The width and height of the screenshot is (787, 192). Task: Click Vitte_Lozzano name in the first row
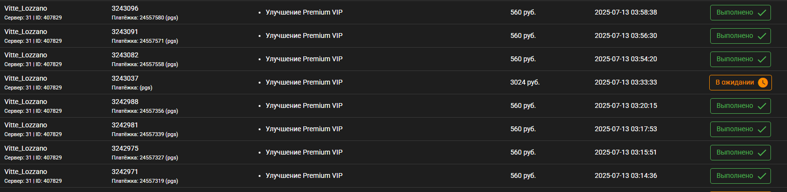pos(26,8)
